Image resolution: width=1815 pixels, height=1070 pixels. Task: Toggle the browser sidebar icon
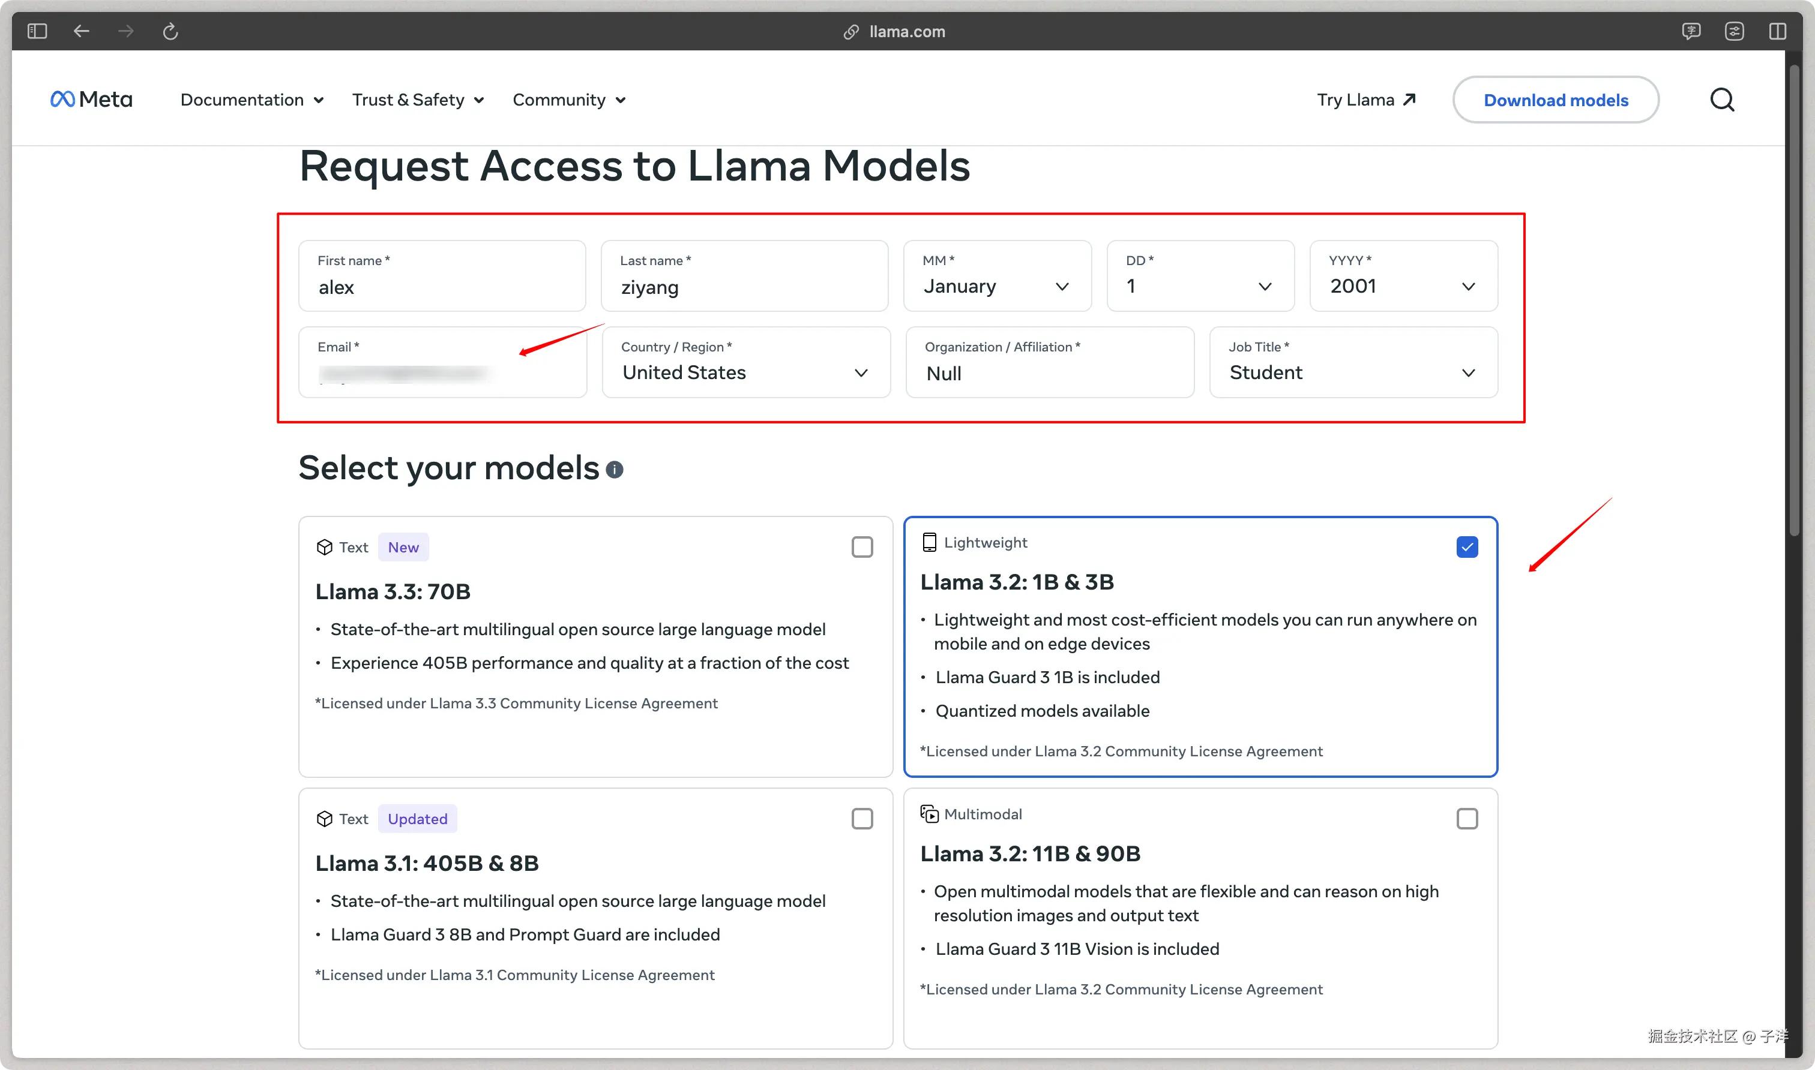point(37,31)
